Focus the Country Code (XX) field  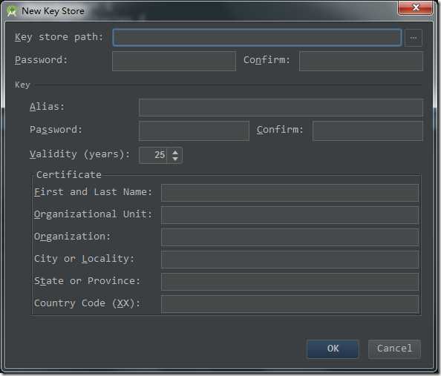(290, 304)
